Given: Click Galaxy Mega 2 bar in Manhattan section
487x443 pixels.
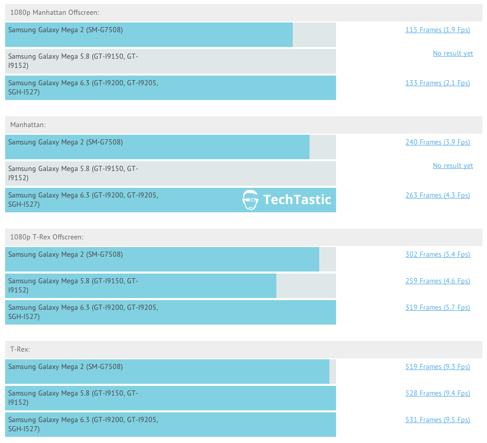Looking at the screenshot, I should tap(170, 147).
